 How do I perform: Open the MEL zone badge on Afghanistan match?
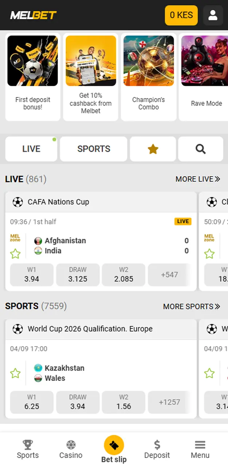[15, 238]
